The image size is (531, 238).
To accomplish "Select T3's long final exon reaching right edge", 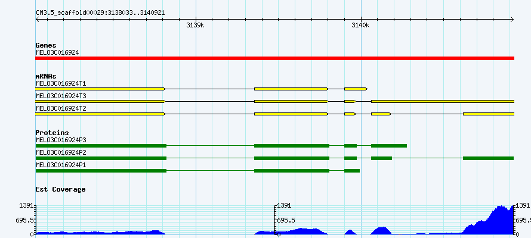I will point(443,101).
